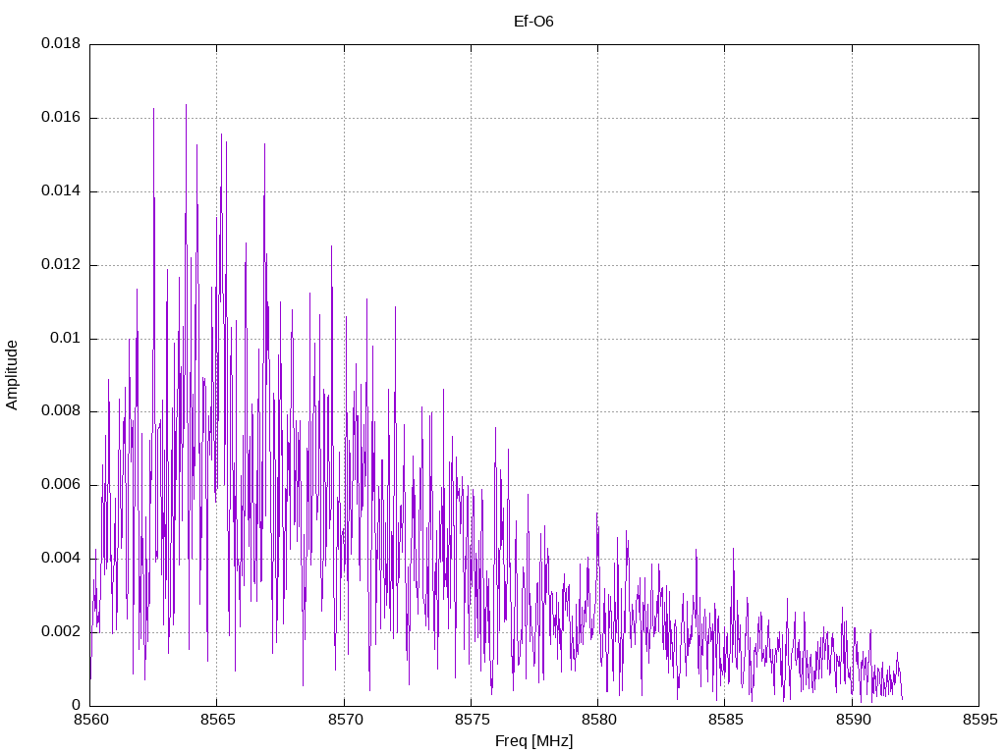This screenshot has width=1006, height=754.
Task: Click the 8565 x-axis tick label
Action: coord(217,720)
